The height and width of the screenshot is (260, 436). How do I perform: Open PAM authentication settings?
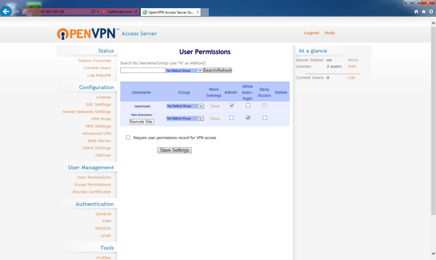point(106,221)
